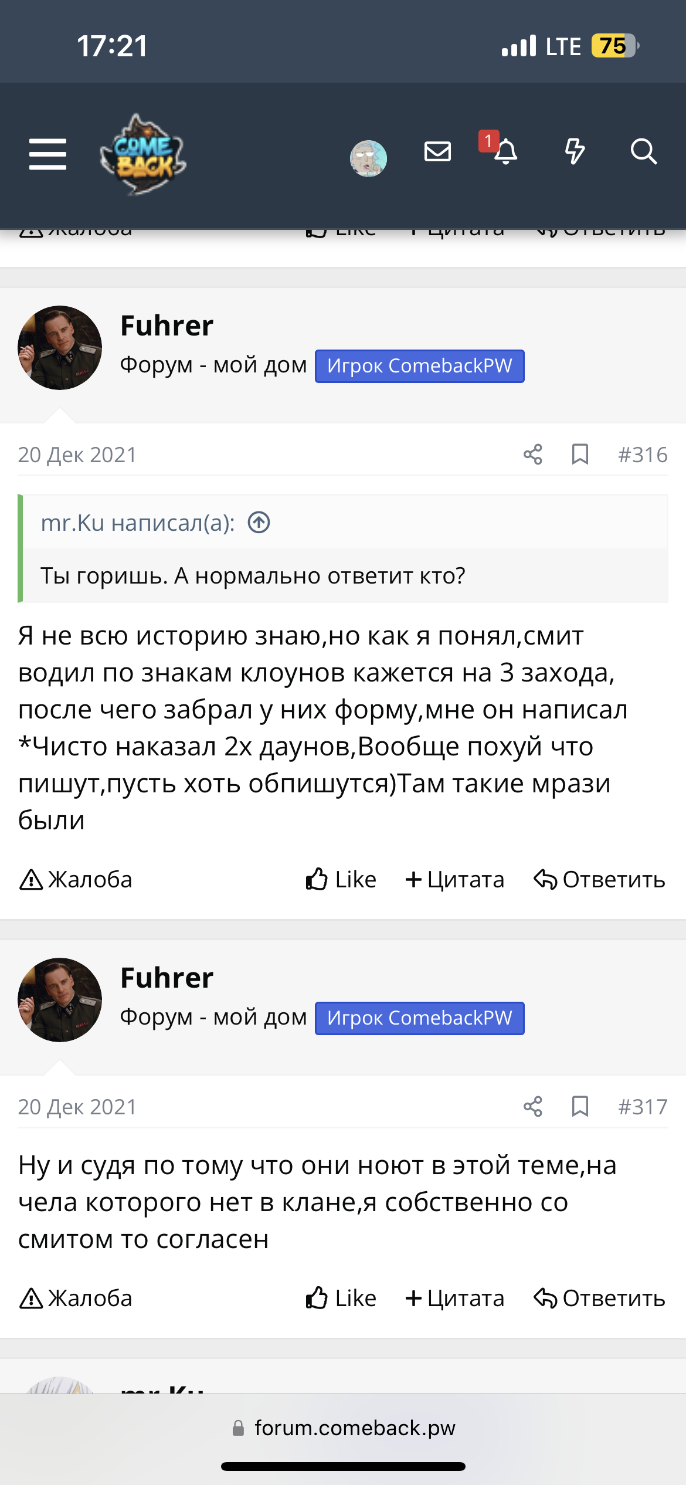Report post #316 using Жалоба
Screen dimensions: 686x1485
tap(76, 880)
